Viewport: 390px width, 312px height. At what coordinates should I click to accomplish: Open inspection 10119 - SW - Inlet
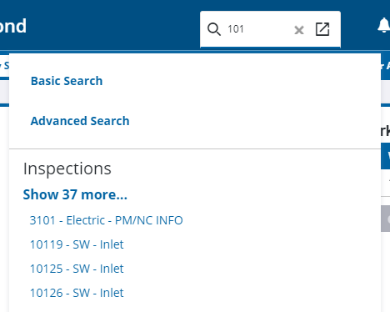77,244
